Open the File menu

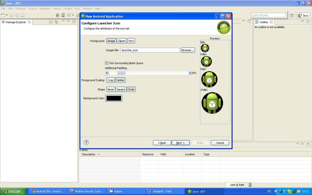3,9
